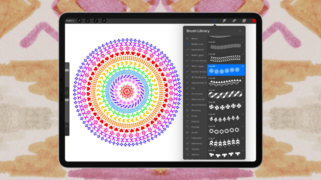Open the Recent brushes section
Screen dimensions: 321x180
click(194, 38)
